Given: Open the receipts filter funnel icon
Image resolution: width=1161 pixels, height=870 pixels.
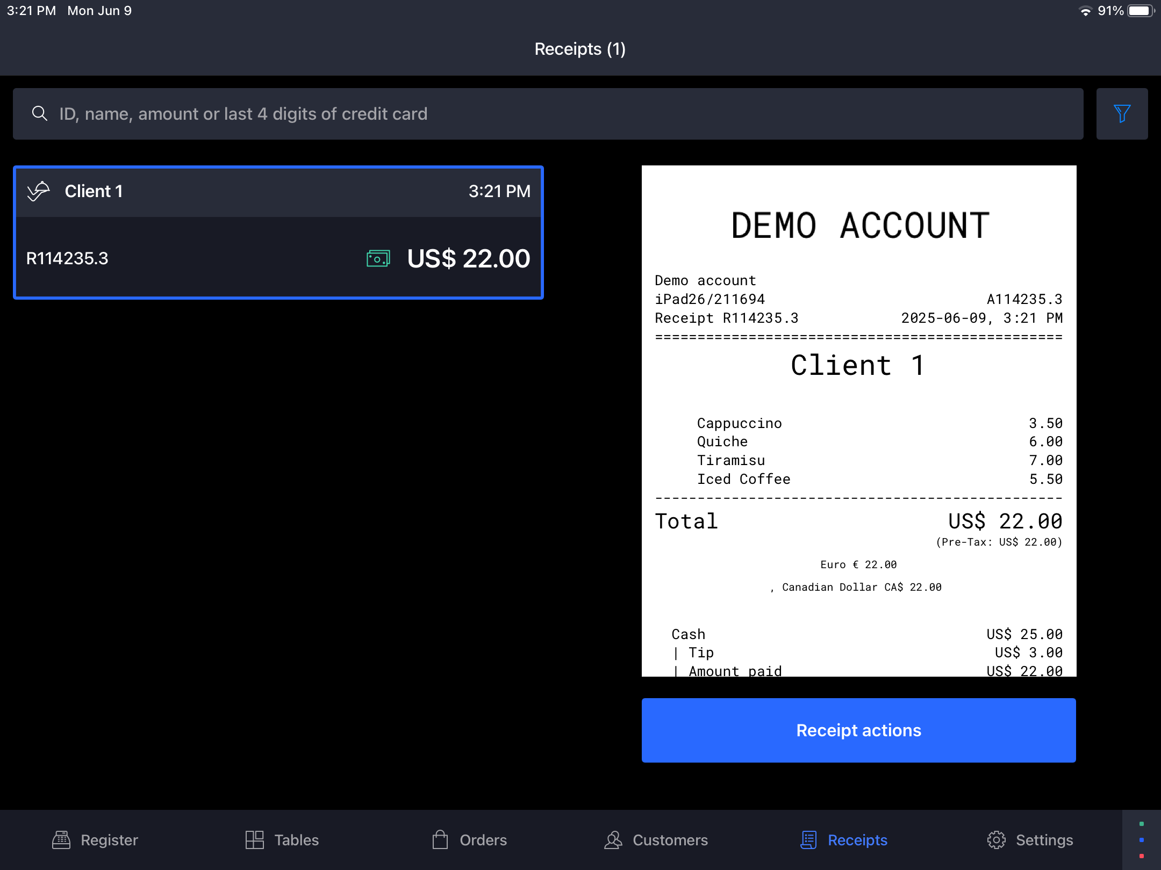Looking at the screenshot, I should click(1122, 114).
